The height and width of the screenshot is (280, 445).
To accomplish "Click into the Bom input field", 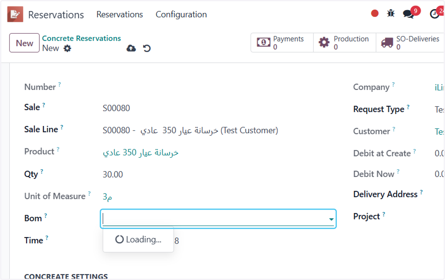I will [215, 219].
